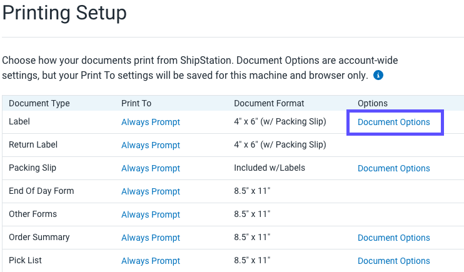Click the Print To column header
This screenshot has width=464, height=272.
pos(136,103)
